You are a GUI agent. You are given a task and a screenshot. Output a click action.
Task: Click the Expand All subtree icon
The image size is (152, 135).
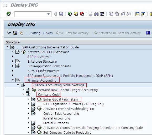(9, 33)
